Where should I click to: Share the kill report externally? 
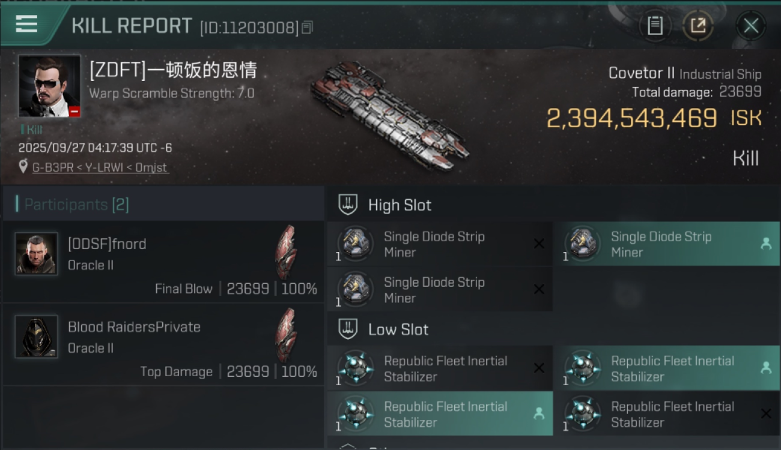coord(697,26)
